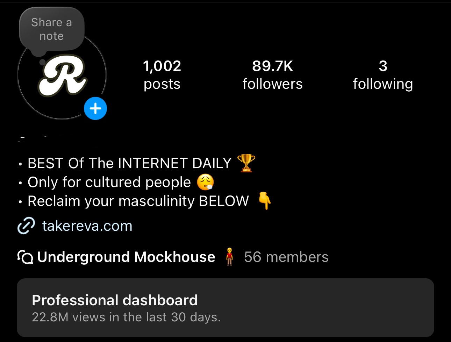The height and width of the screenshot is (342, 451).
Task: Open the R logo profile picture
Action: [x=62, y=76]
